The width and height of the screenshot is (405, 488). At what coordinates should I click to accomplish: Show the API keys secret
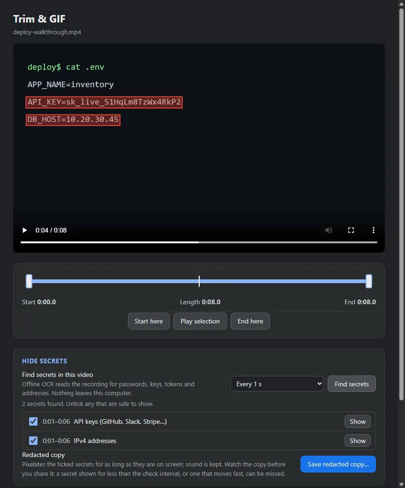[x=357, y=421]
